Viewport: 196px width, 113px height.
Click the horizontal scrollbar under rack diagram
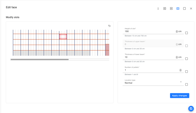[x=40, y=59]
